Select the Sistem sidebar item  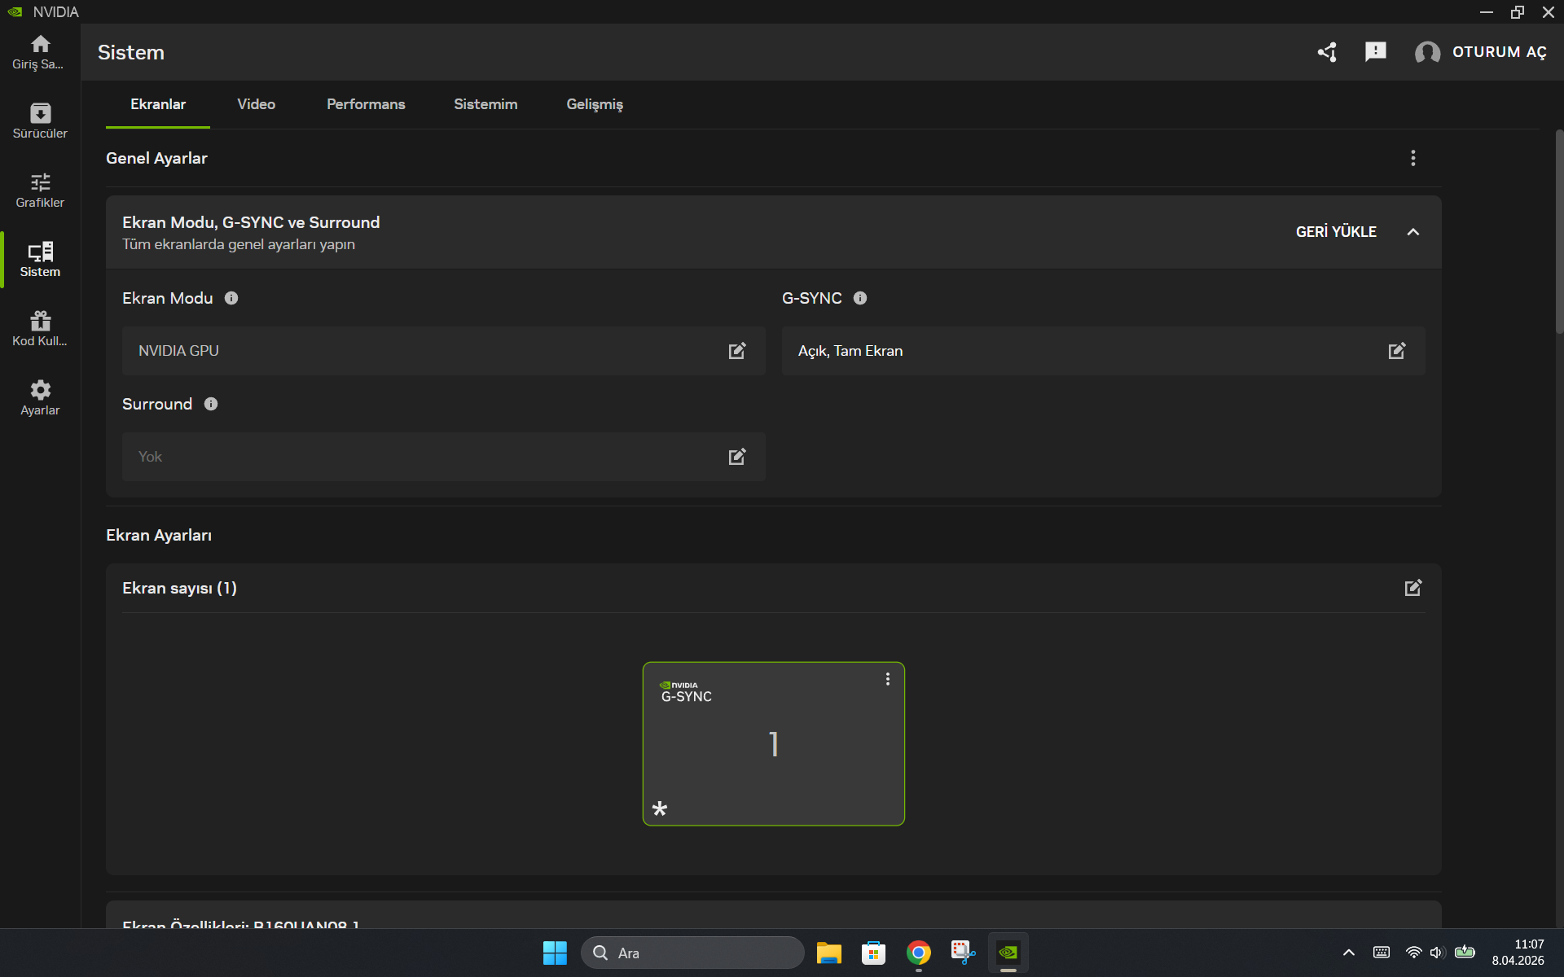40,260
